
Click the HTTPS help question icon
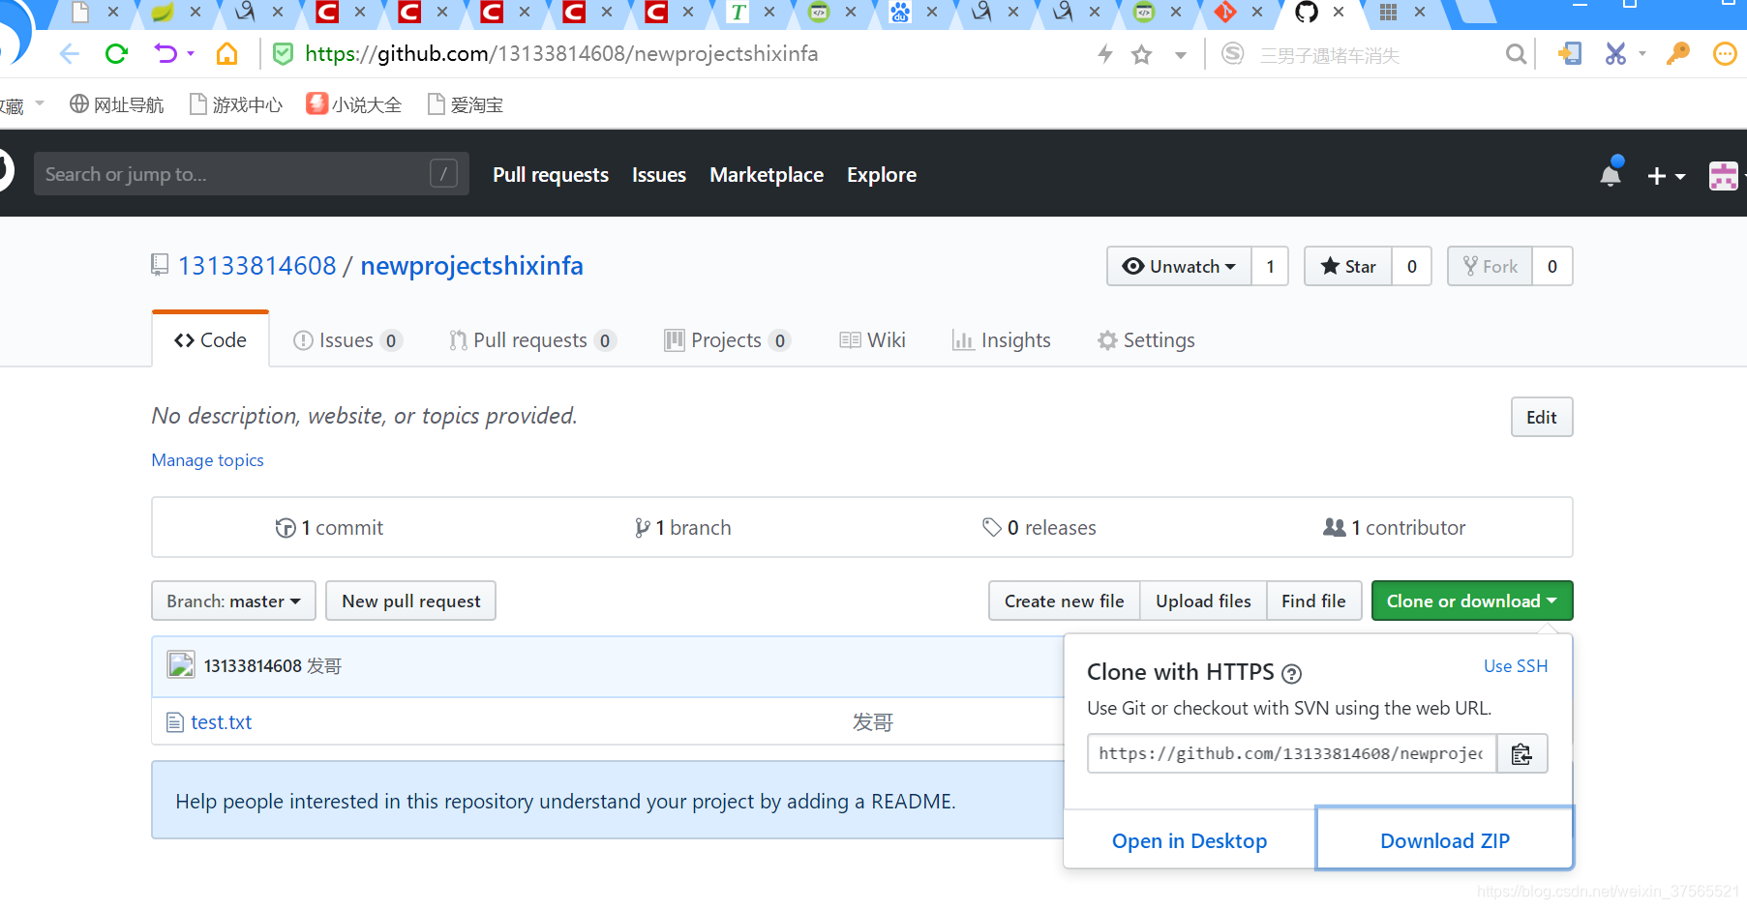coord(1291,674)
